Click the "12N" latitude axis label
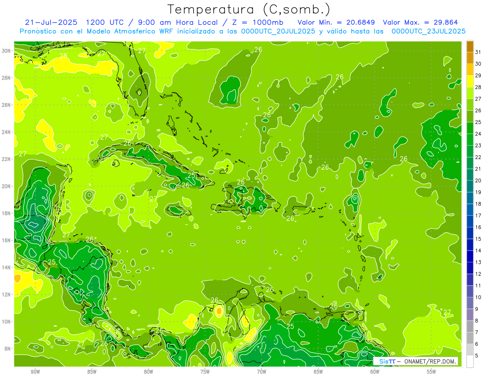Screen dimensions: 489x377 7,294
